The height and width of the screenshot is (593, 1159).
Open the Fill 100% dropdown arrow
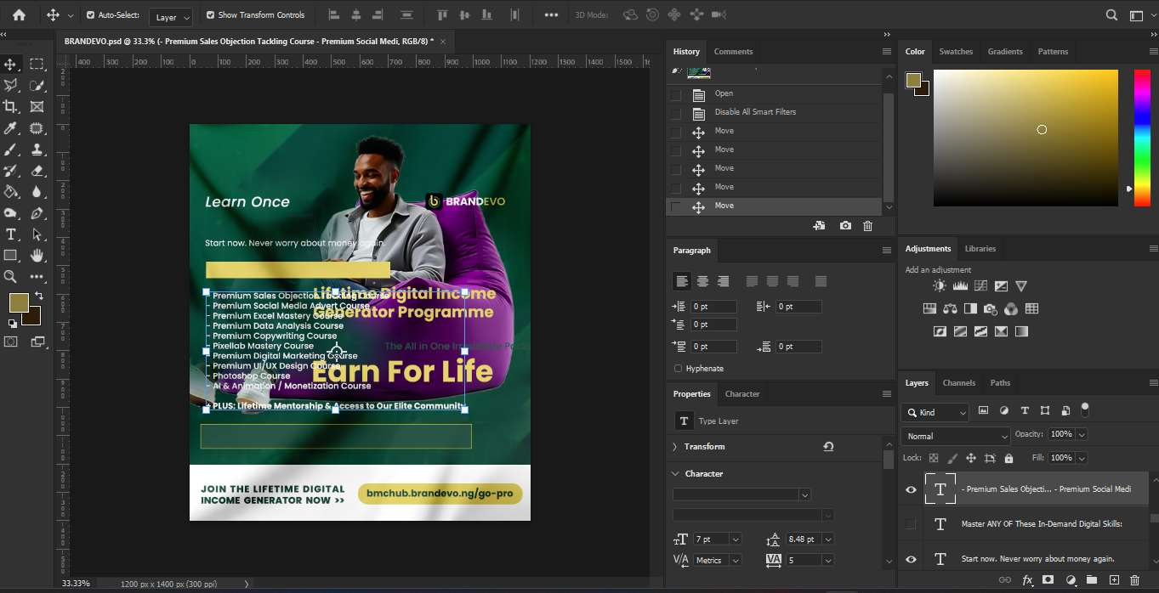(1082, 458)
